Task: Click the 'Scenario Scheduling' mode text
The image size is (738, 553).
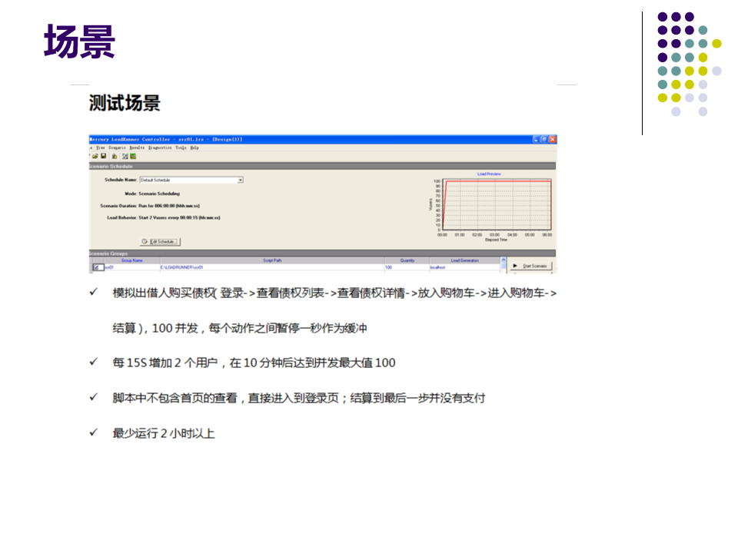Action: pyautogui.click(x=159, y=194)
